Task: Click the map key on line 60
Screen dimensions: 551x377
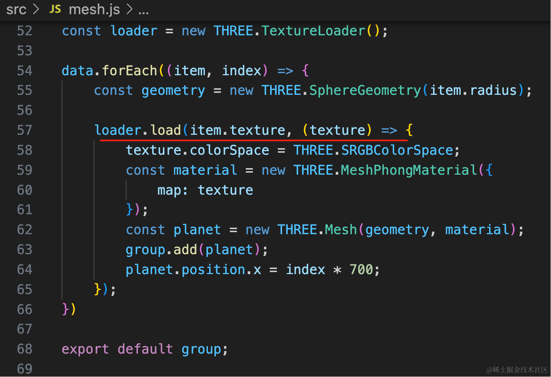Action: (x=169, y=190)
